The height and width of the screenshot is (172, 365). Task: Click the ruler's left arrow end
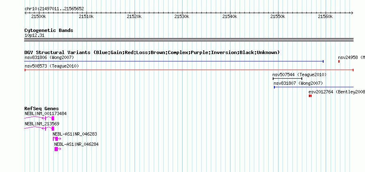coord(25,13)
